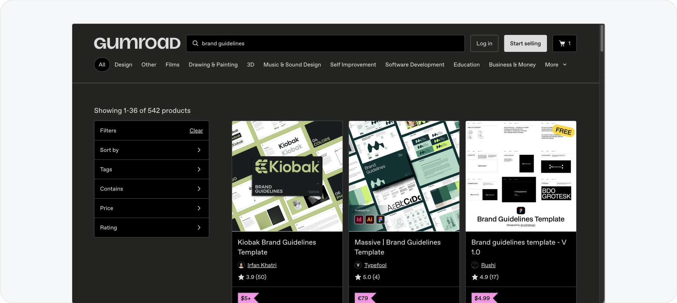Viewport: 677px width, 303px height.
Task: Click the search magnifier icon
Action: tap(195, 43)
